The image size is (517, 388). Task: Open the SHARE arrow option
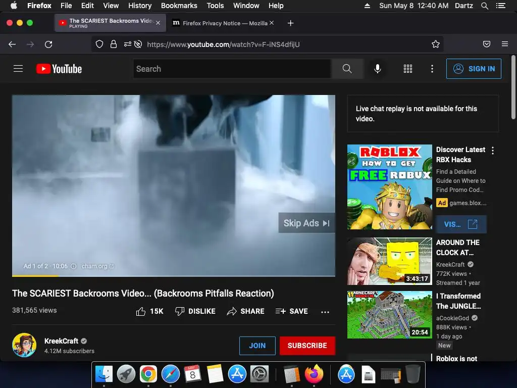pos(246,311)
